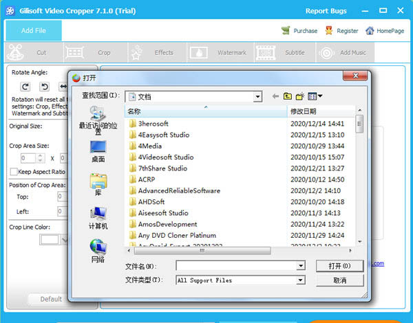Click the Purchase cart icon
Screen dimensions: 413x323
pos(286,30)
